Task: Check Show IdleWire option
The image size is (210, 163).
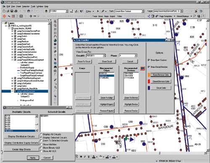Action: [41, 145]
